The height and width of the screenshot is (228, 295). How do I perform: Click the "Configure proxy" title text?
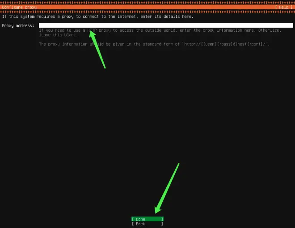pos(19,7)
